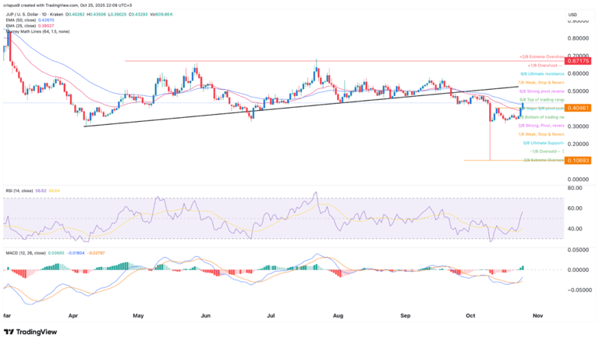This screenshot has width=599, height=342.
Task: Click the TradingView logo at bottom left
Action: pos(30,332)
